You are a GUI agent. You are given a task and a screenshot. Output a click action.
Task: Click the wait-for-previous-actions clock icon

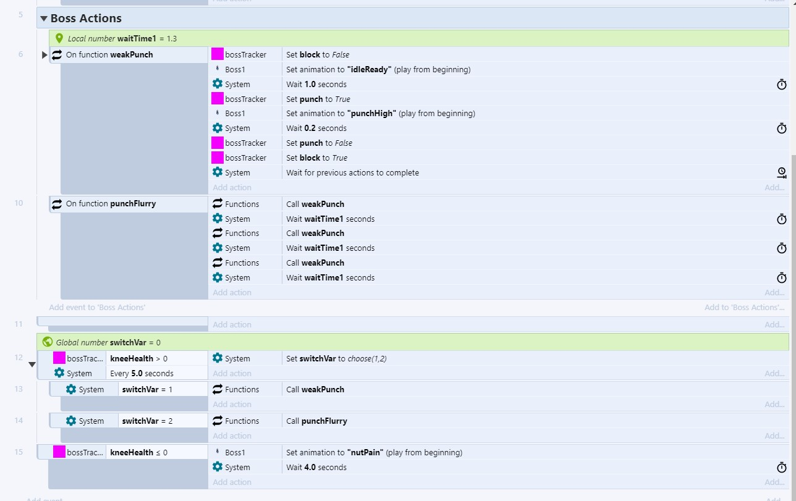[x=781, y=173]
